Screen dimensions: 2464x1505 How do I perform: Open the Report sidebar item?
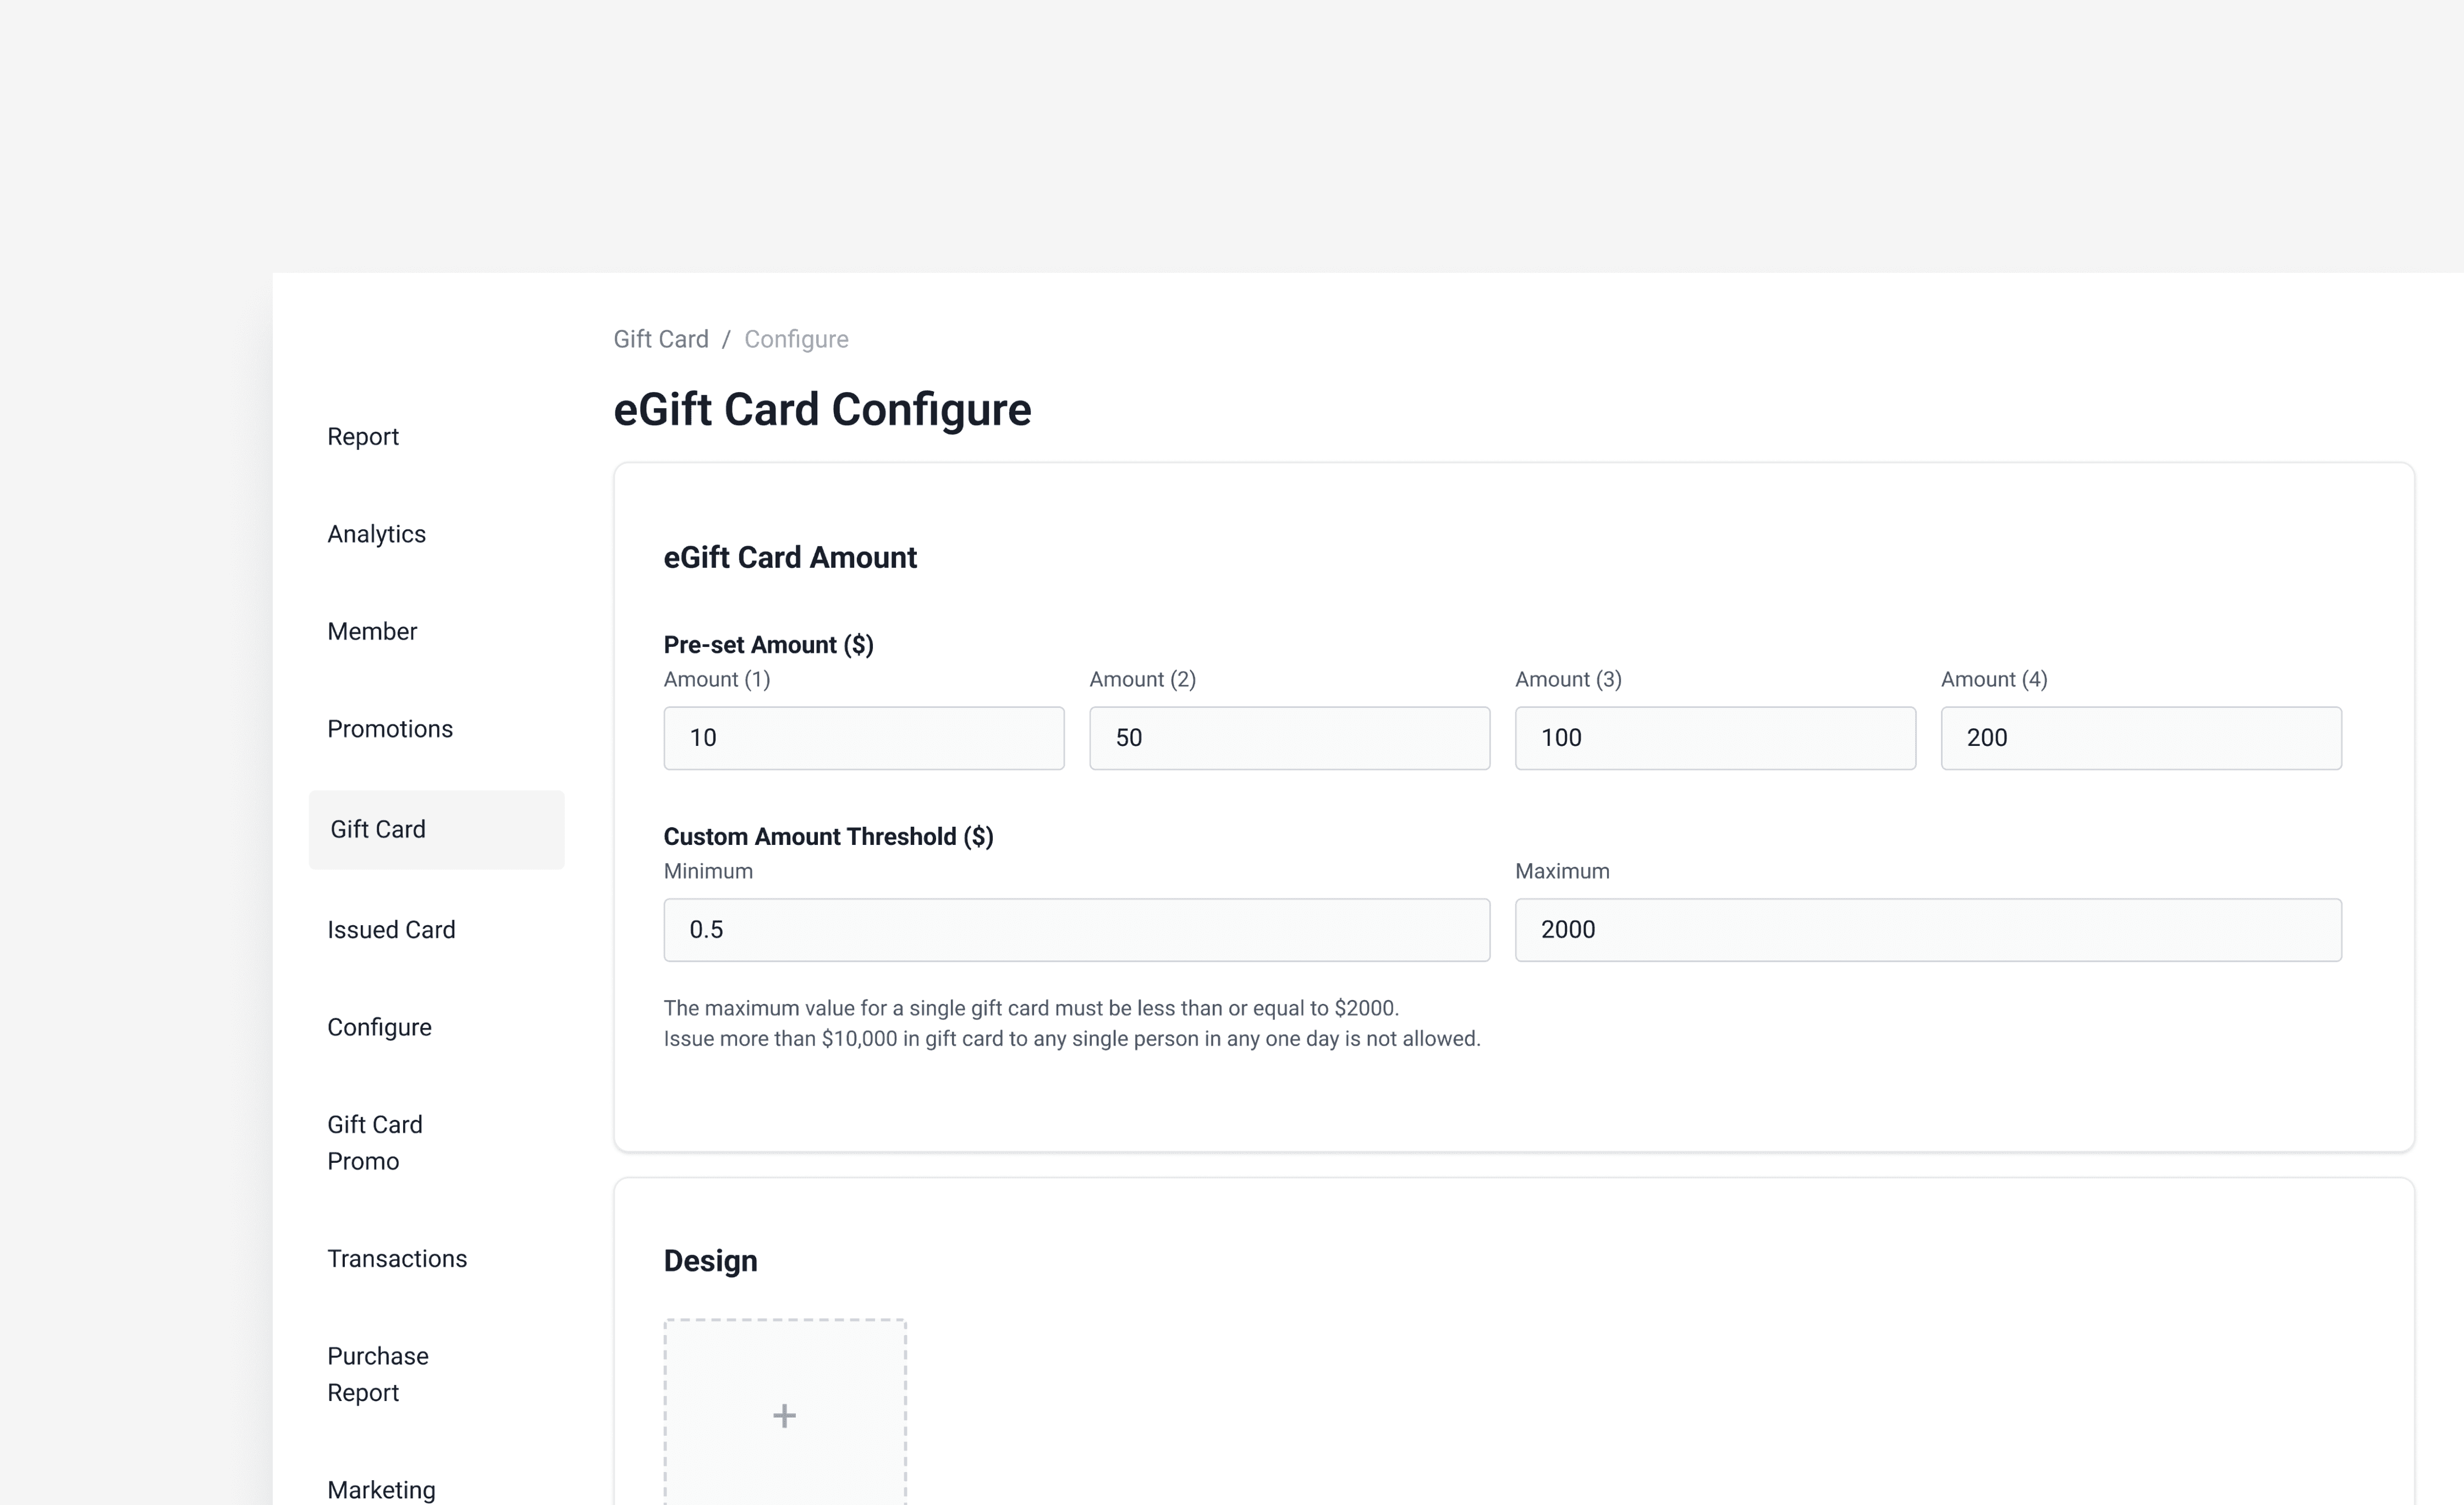(x=363, y=437)
